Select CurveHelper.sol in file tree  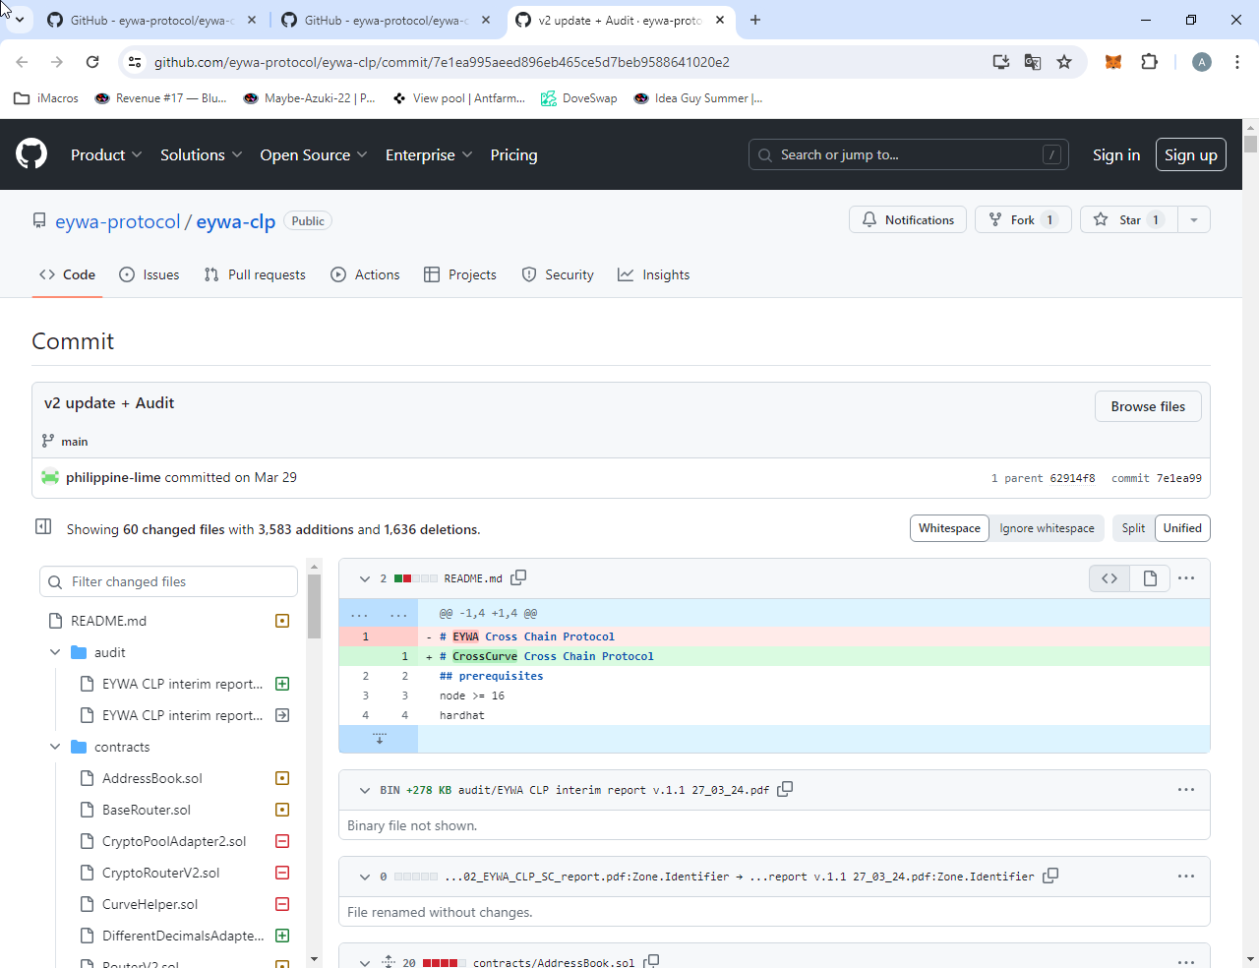[150, 904]
